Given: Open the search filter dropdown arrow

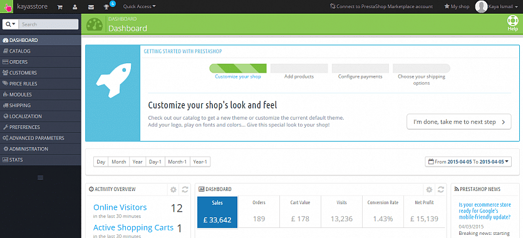Looking at the screenshot, I should coord(11,24).
